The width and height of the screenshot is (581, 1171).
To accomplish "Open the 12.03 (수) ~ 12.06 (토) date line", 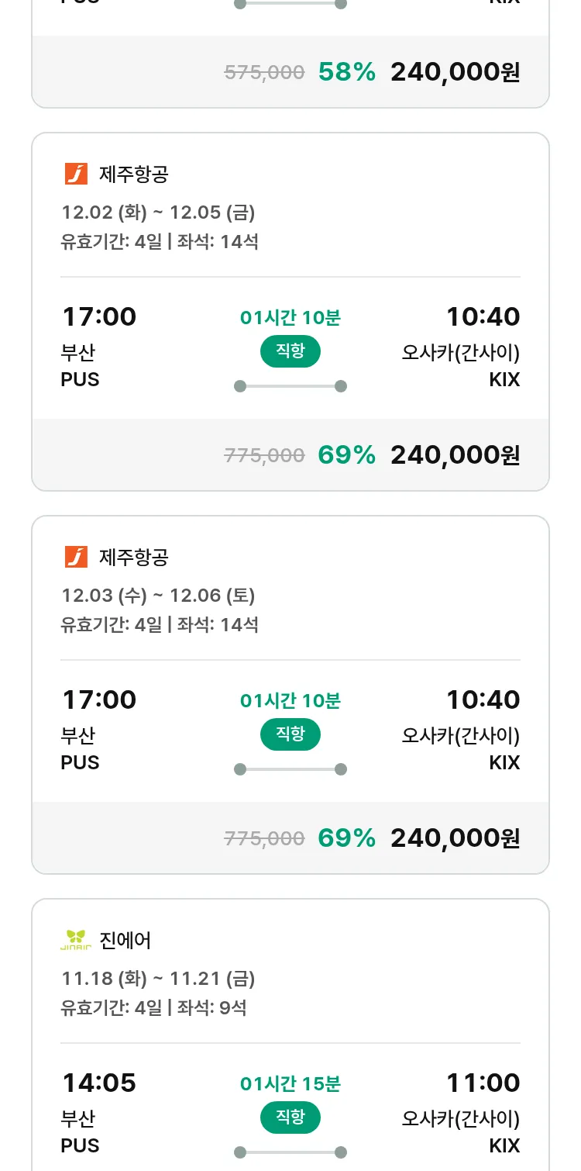I will [x=158, y=595].
